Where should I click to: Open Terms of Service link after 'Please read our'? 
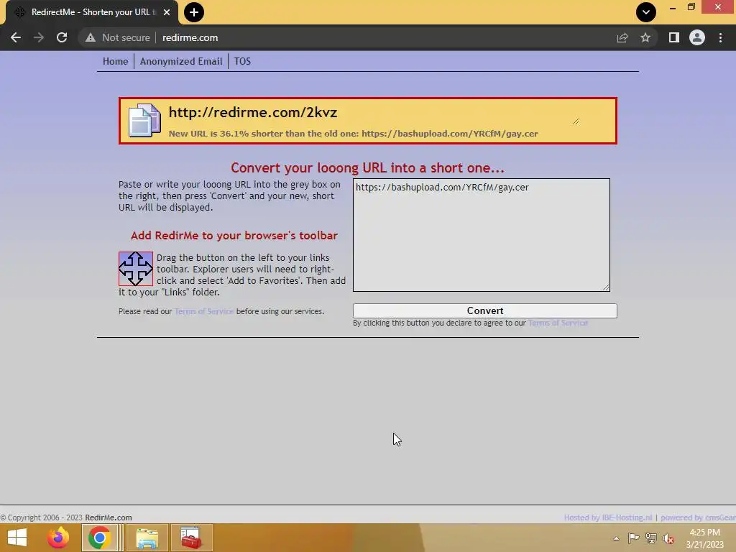(204, 311)
